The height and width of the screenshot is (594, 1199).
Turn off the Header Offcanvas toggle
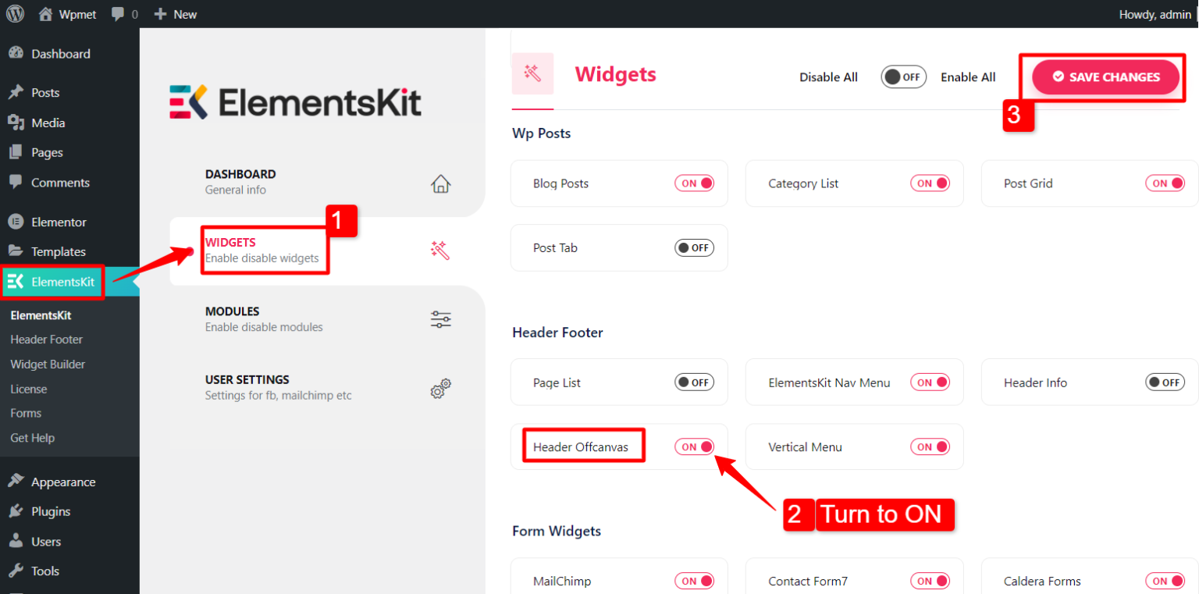click(694, 447)
